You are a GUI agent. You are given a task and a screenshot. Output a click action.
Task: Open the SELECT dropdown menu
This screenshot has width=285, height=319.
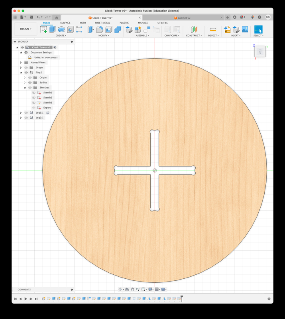[258, 35]
